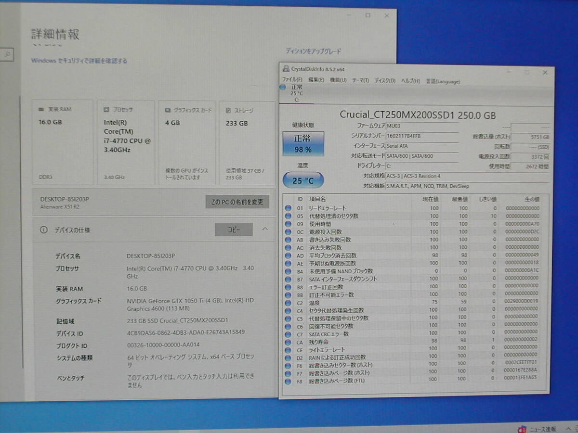Click the serial number field 1602117B4FFB
Screen dimensions: 578x433
422,136
